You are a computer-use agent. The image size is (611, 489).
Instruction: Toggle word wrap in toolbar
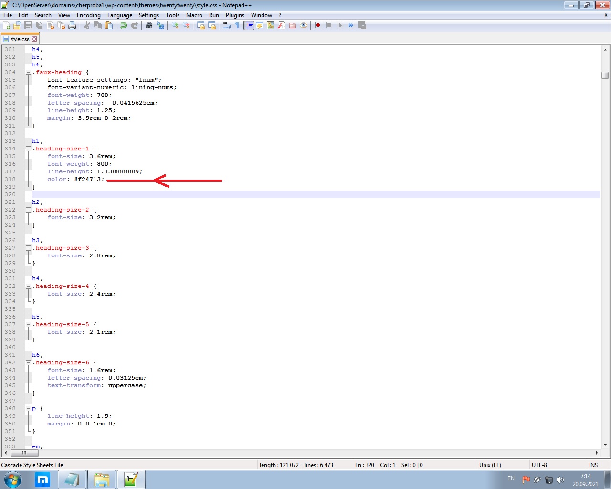click(227, 25)
